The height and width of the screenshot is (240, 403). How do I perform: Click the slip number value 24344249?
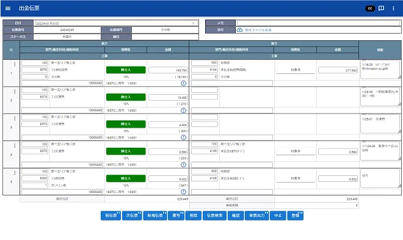click(x=67, y=30)
